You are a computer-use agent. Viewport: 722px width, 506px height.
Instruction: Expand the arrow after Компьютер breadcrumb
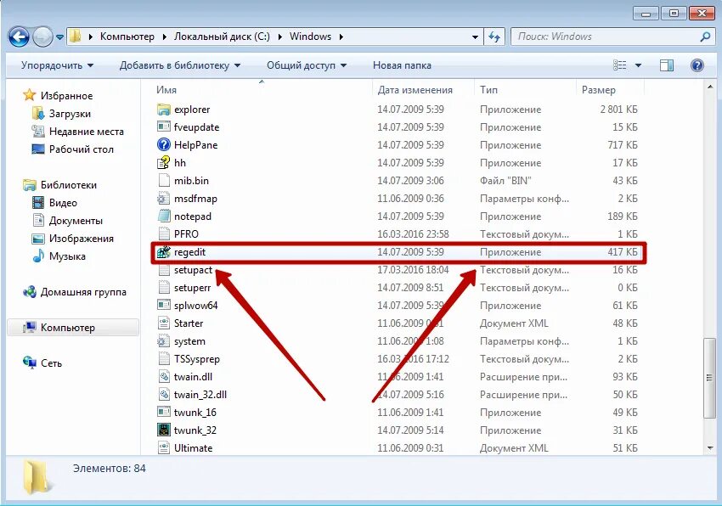(x=165, y=37)
